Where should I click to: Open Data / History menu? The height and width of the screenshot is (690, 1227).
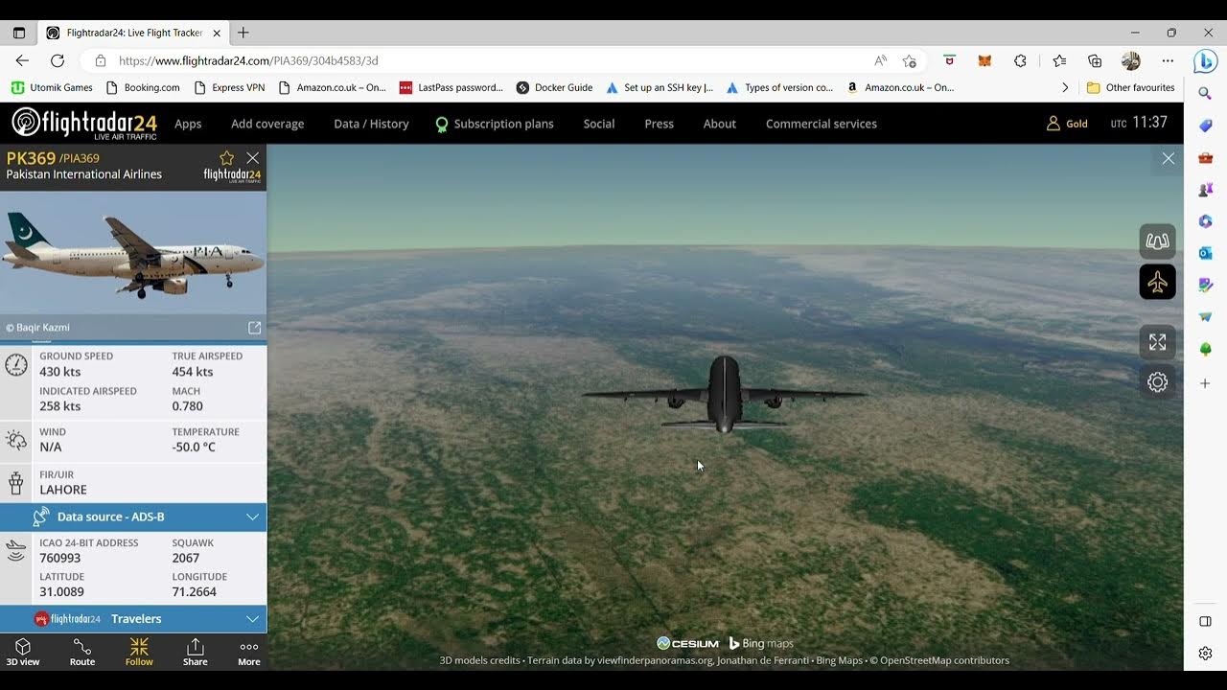pos(371,124)
